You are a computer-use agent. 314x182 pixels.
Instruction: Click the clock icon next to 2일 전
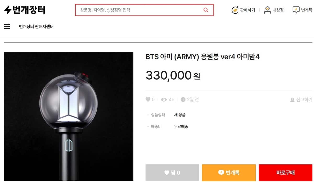184,100
